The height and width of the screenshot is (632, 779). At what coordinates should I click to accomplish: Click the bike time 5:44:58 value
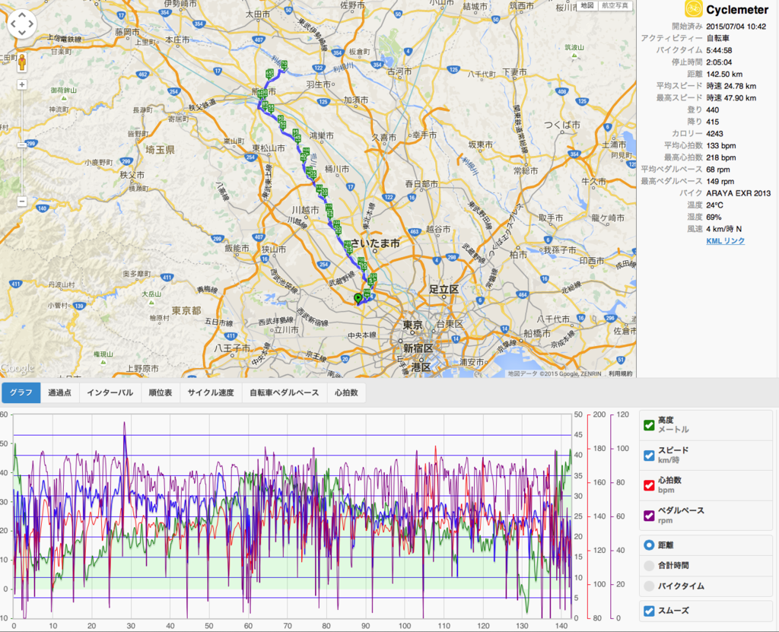[x=719, y=50]
